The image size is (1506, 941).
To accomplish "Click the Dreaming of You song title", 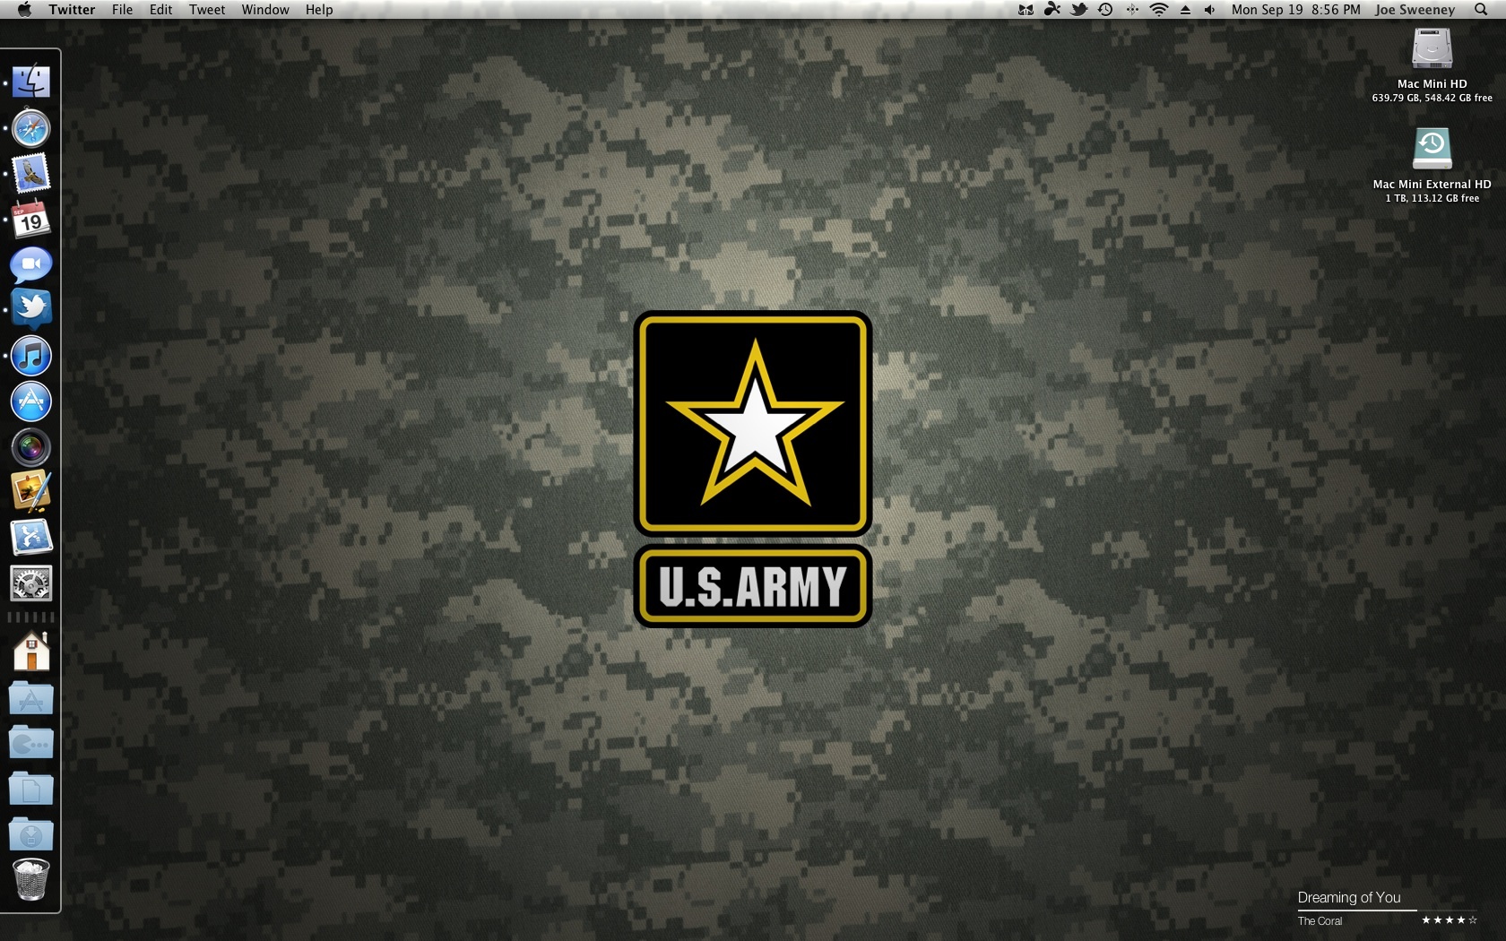I will click(x=1348, y=897).
